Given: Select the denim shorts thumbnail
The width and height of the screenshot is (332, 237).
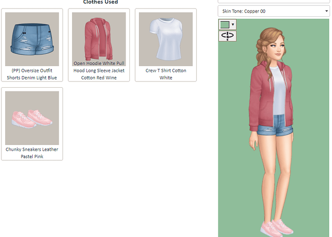Looking at the screenshot, I should [x=32, y=39].
